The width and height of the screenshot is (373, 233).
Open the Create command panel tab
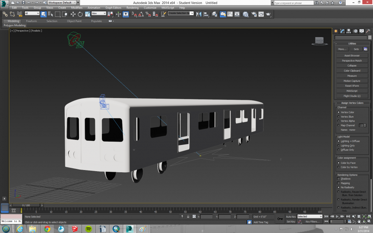pos(336,31)
